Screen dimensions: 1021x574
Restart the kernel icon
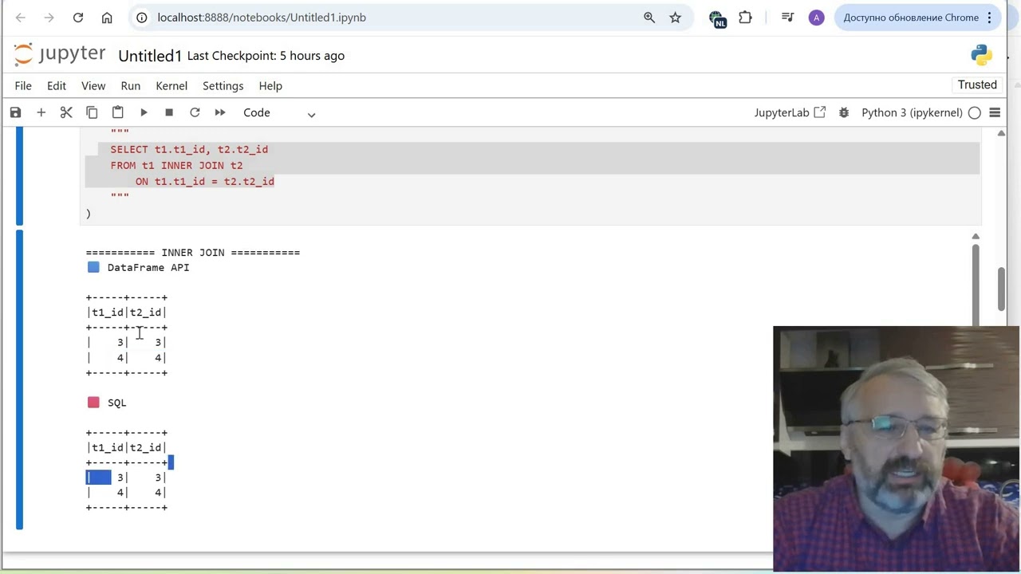click(x=195, y=112)
